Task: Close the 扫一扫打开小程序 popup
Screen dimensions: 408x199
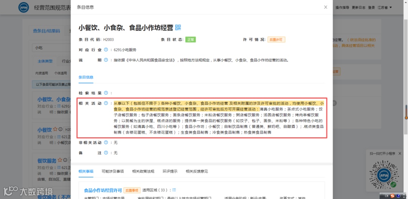Action: 399,154
